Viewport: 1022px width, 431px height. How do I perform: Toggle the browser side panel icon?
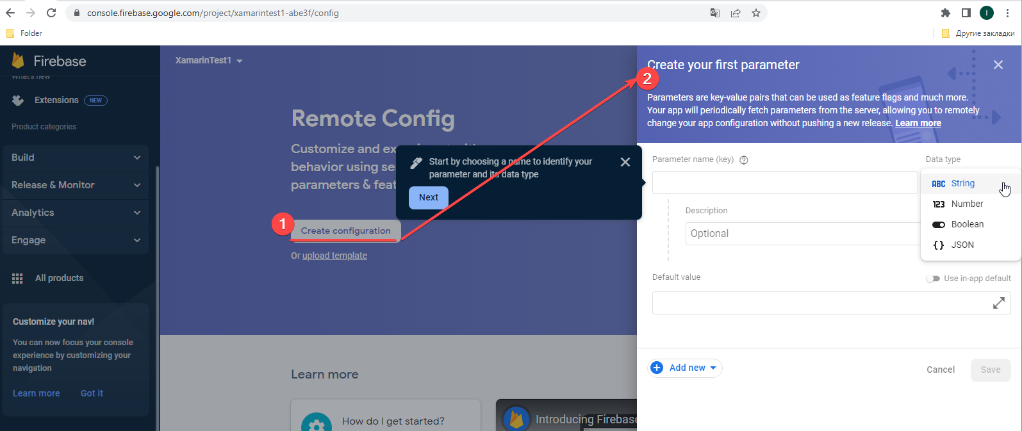pos(966,13)
